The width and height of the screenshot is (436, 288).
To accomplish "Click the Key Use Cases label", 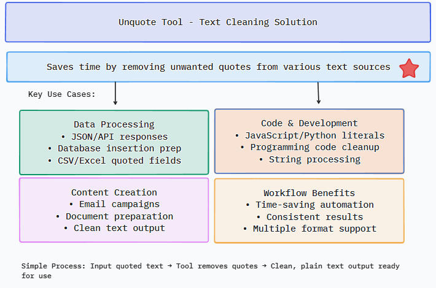I will 62,94.
